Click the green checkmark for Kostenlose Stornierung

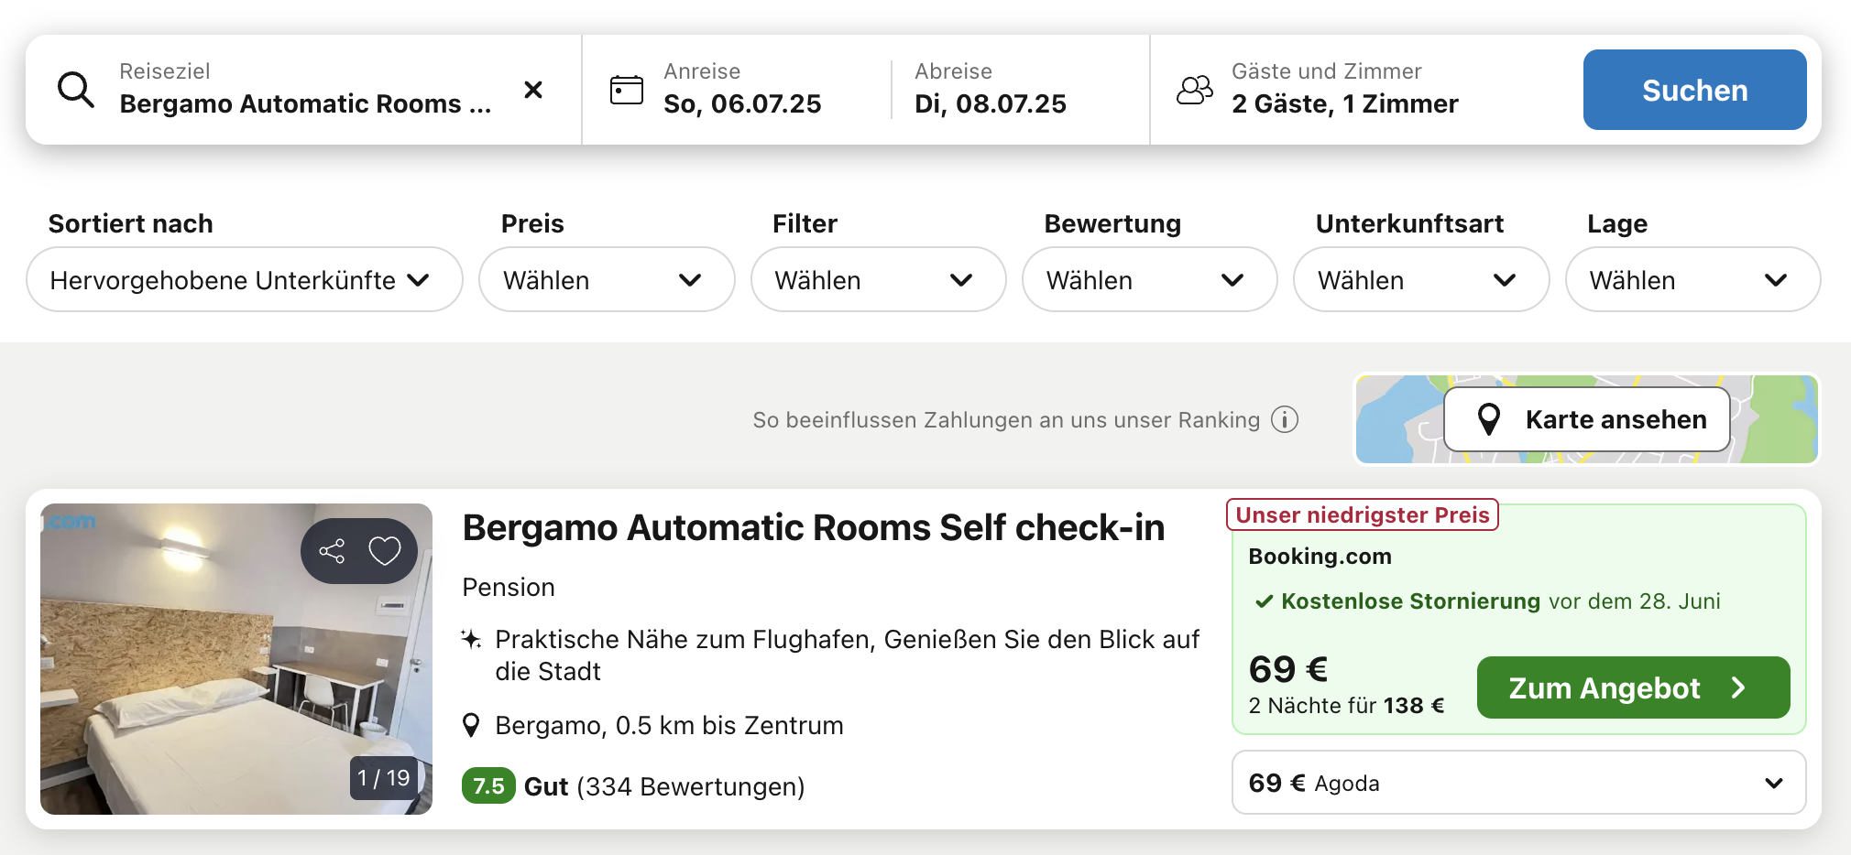pos(1265,601)
